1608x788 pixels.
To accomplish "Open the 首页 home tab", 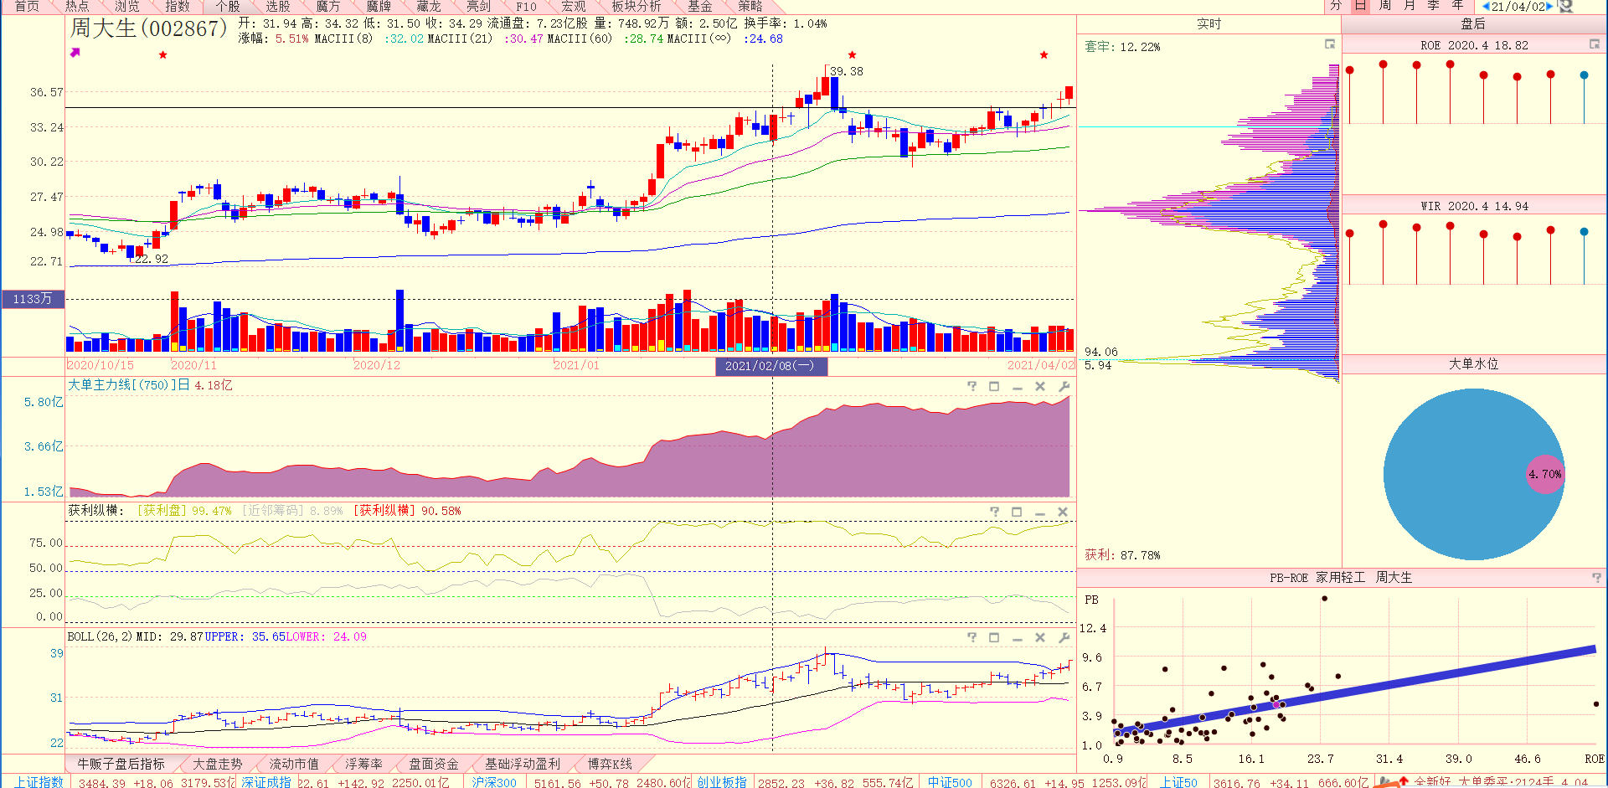I will (x=27, y=6).
